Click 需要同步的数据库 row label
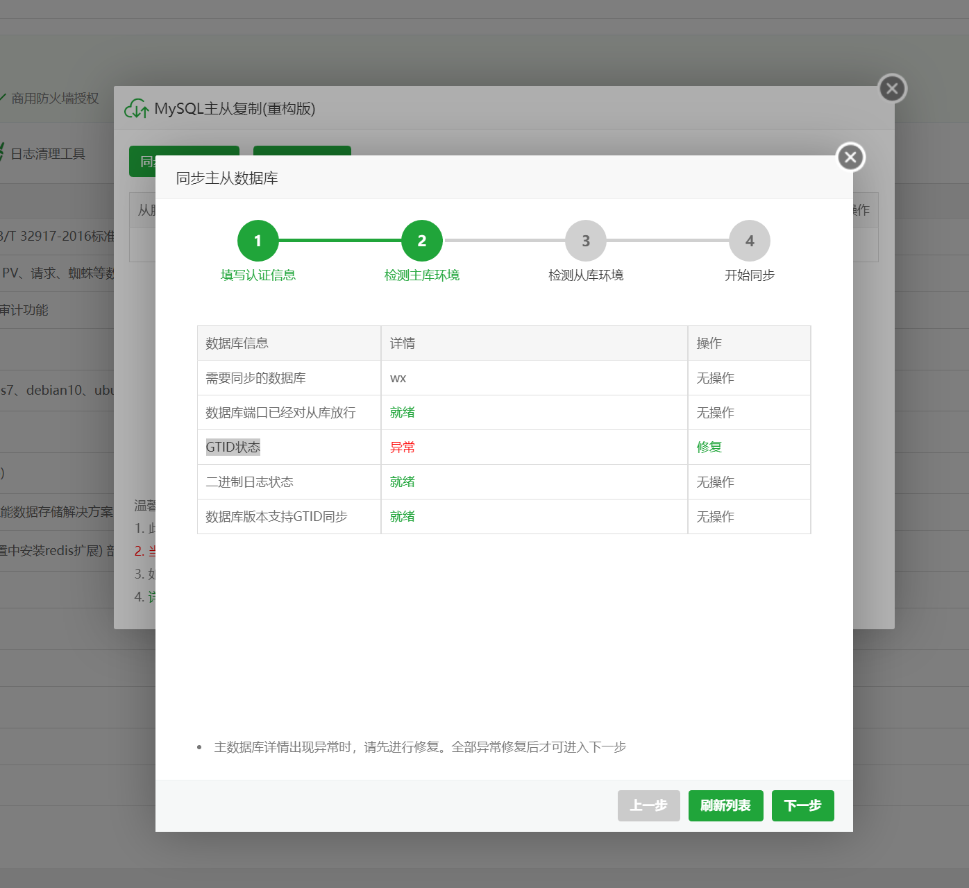The height and width of the screenshot is (888, 969). [x=256, y=378]
